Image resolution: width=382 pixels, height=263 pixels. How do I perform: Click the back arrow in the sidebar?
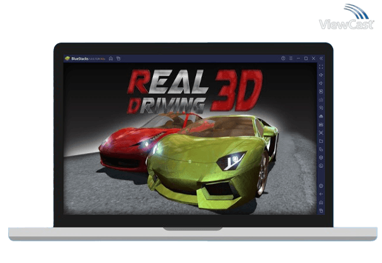coord(321,194)
